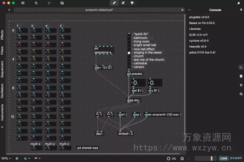Select the pd presets object
Image resolution: width=244 pixels, height=162 pixels.
[135, 74]
